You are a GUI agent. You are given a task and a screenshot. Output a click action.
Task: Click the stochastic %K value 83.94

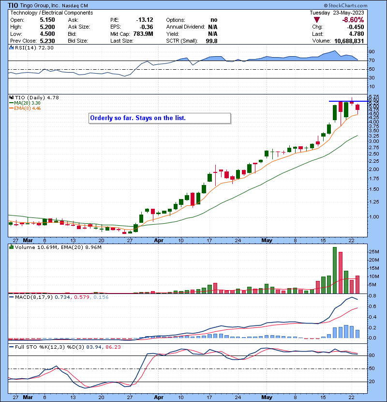[93, 347]
